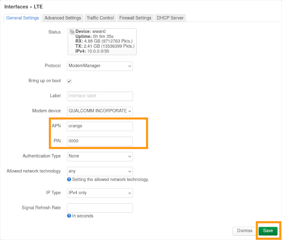Select the General Settings tab

pyautogui.click(x=23, y=18)
